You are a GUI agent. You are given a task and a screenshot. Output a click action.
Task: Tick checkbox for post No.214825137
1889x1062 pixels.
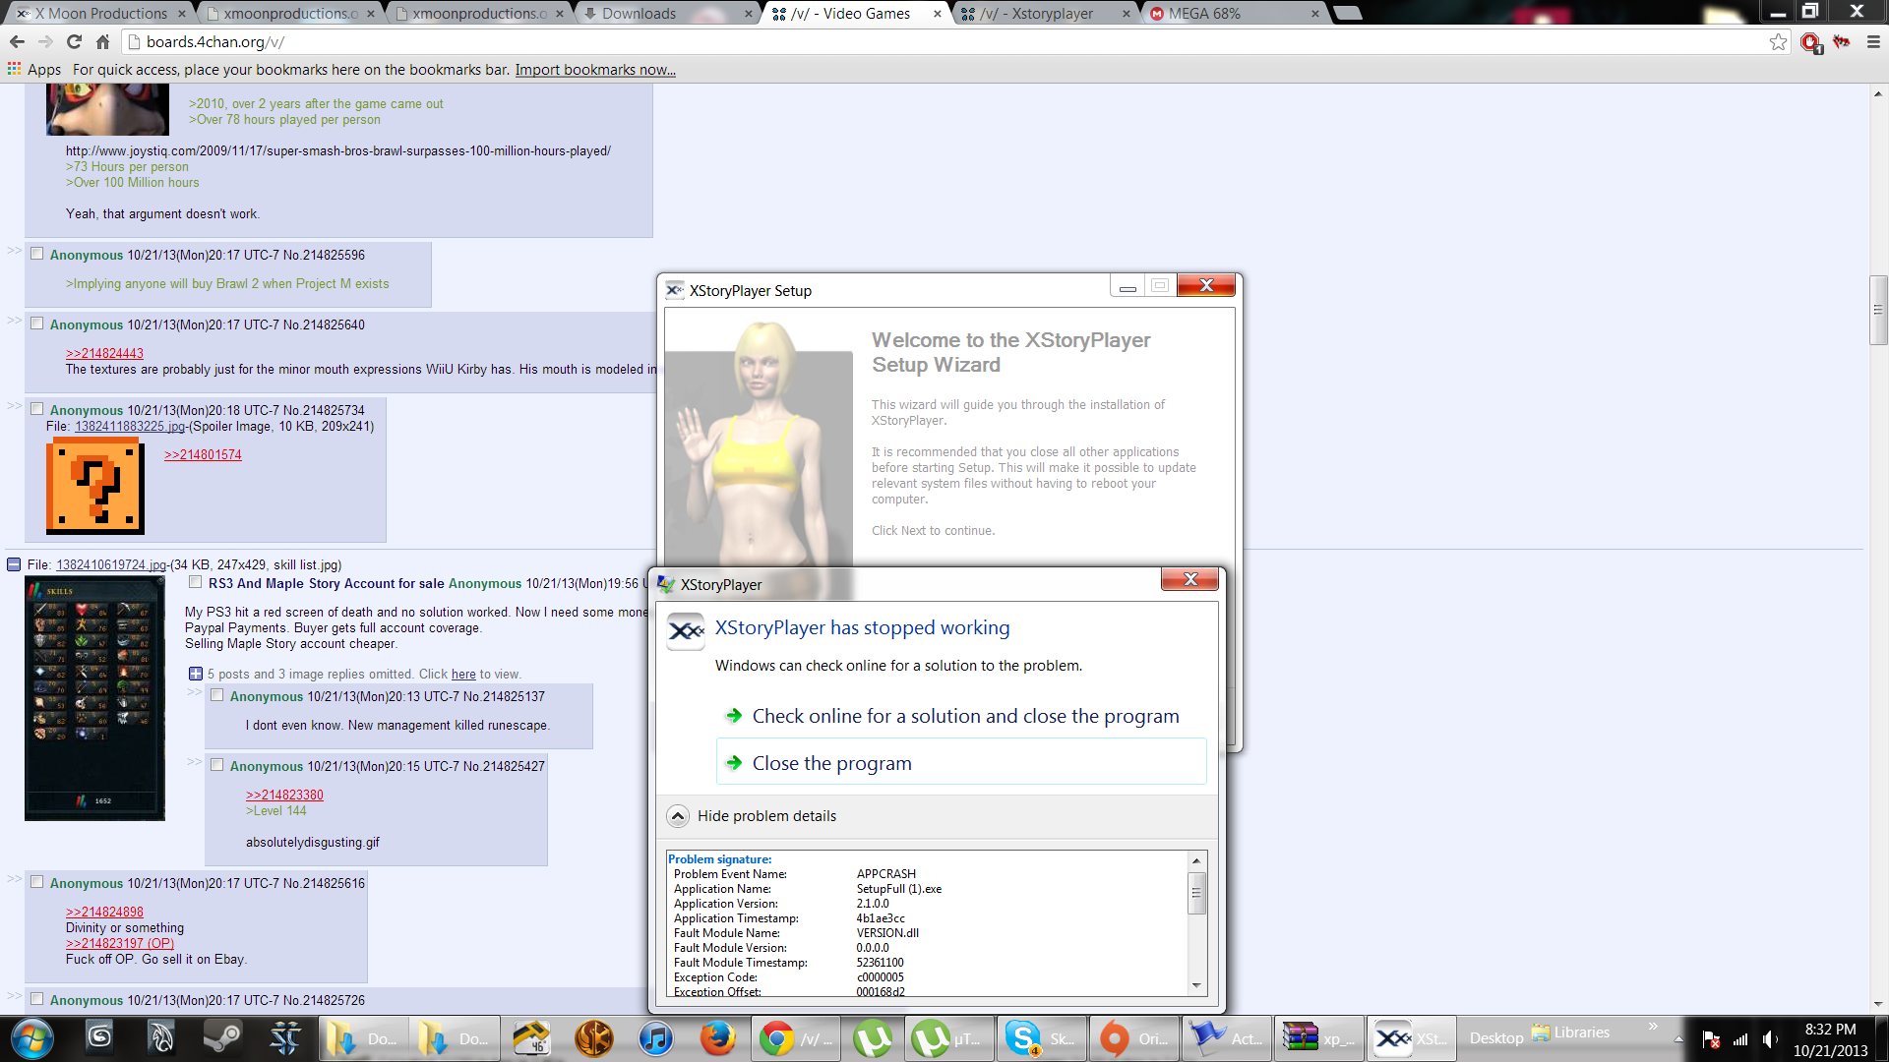(216, 695)
